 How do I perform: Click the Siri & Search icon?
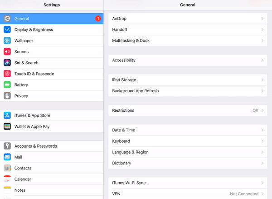(7, 63)
